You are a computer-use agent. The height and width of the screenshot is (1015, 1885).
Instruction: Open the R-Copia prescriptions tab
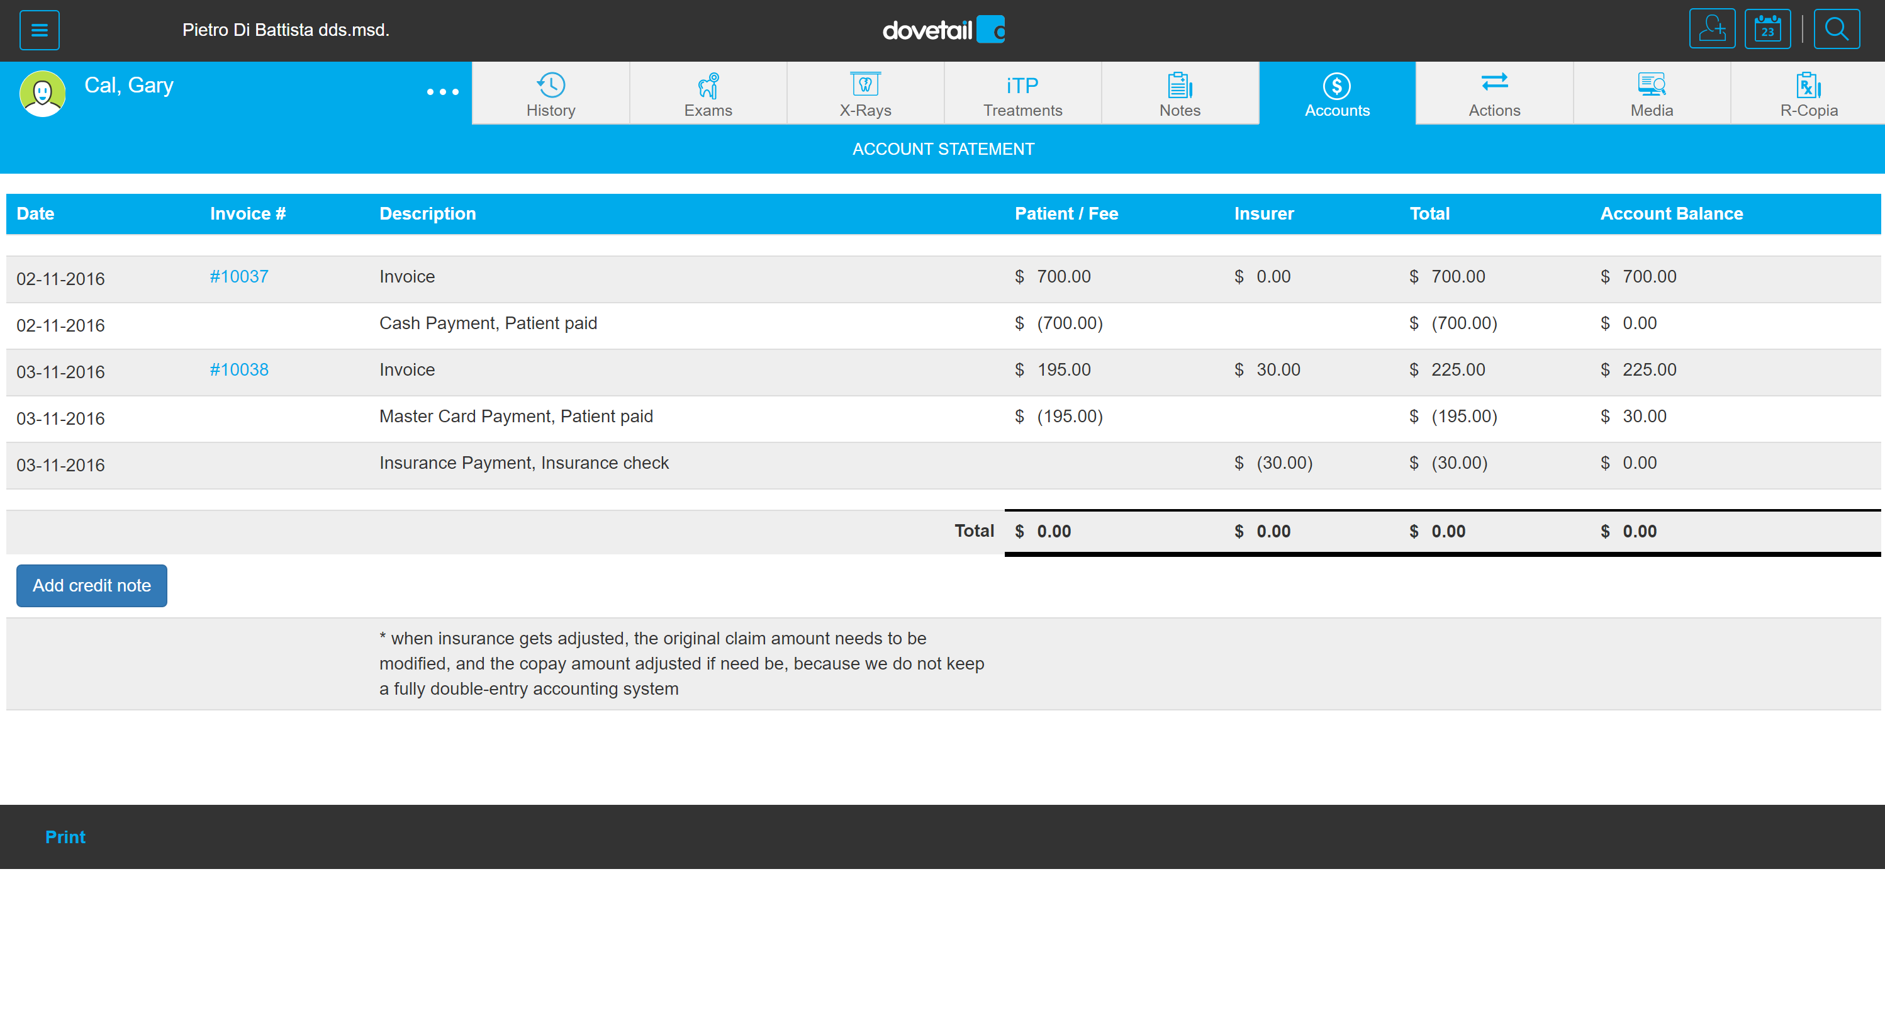coord(1808,94)
